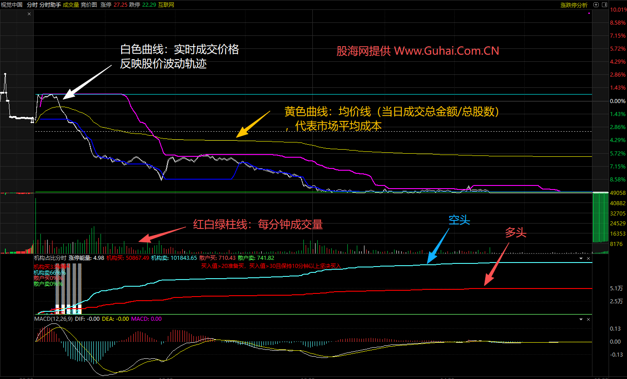Switch to the 分时 tab
627x379 pixels.
32,5
